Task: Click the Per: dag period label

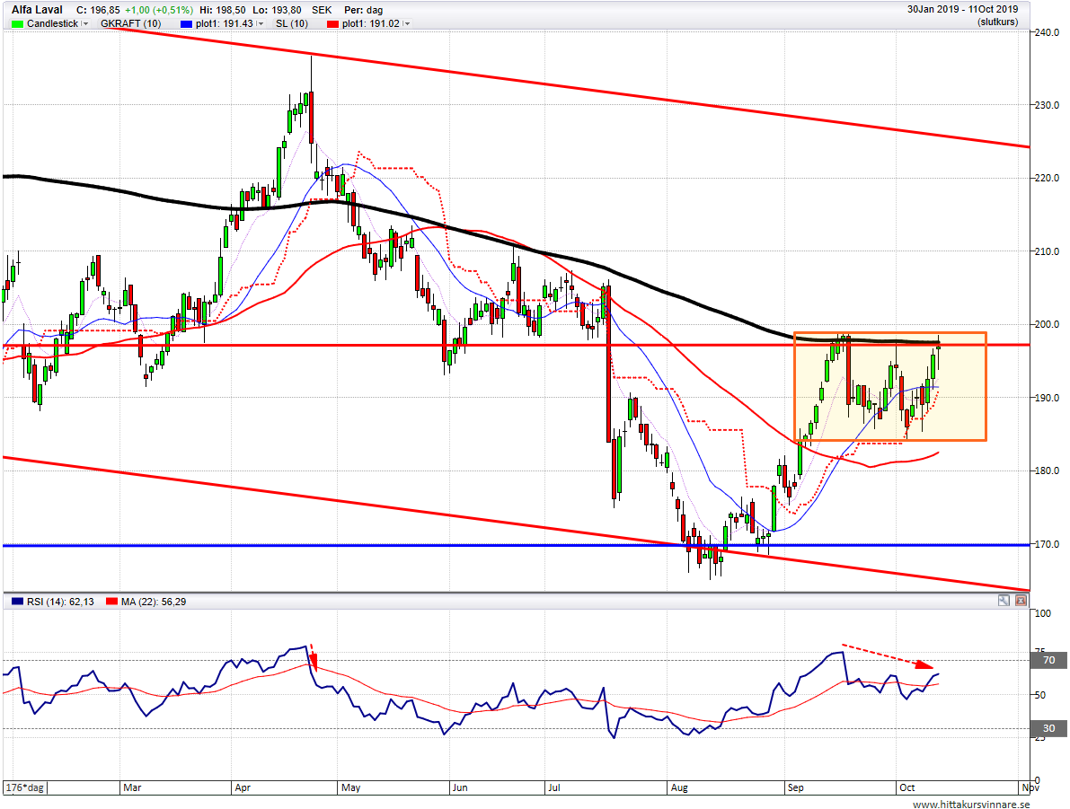Action: click(x=363, y=10)
